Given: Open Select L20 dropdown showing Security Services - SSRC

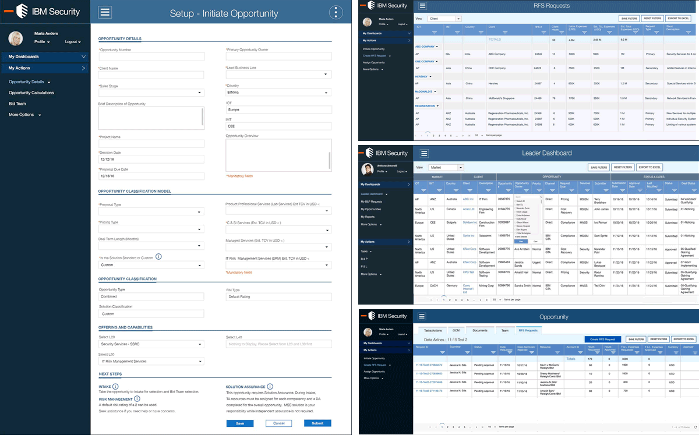Looking at the screenshot, I should tap(151, 344).
